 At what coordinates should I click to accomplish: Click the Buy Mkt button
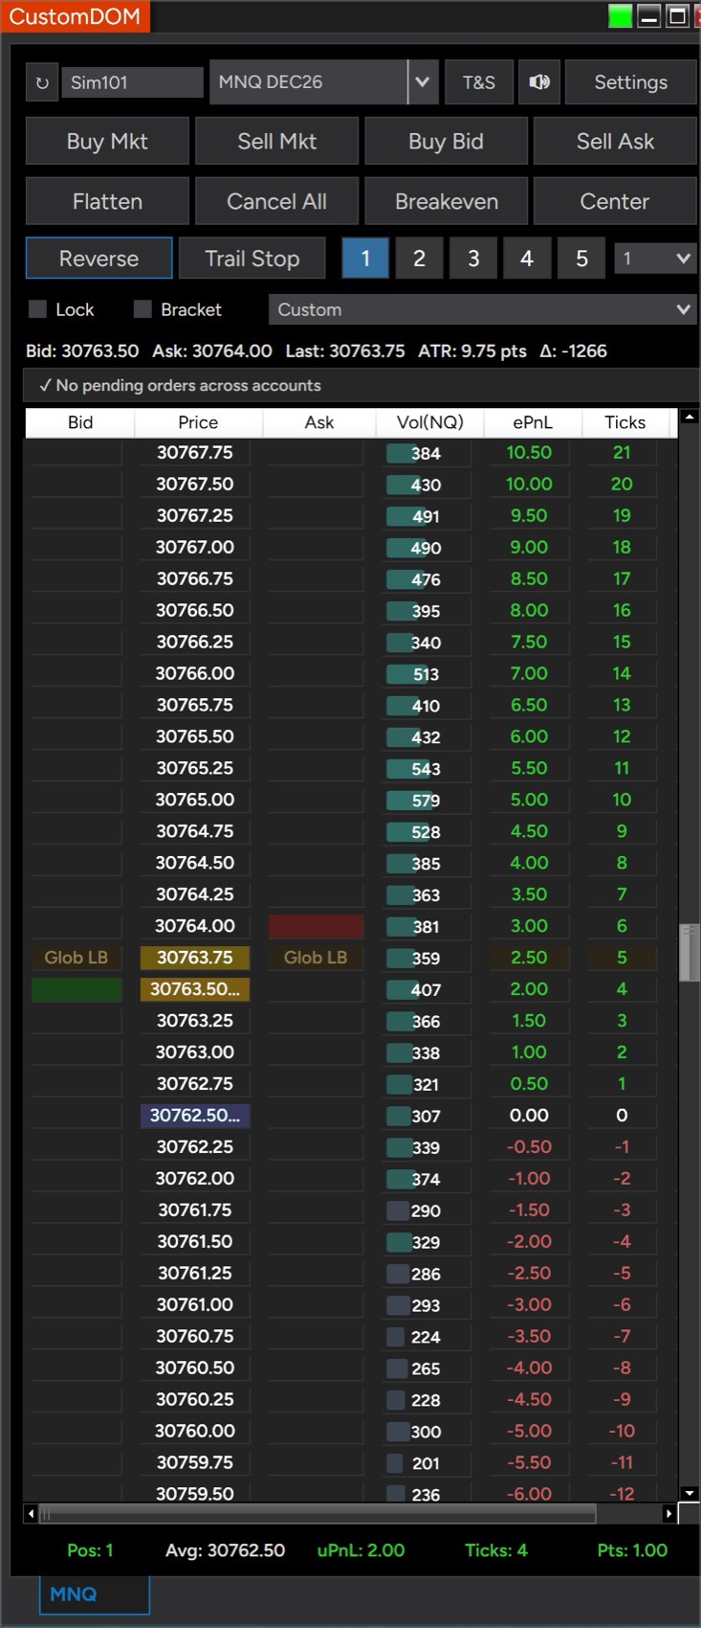coord(107,142)
